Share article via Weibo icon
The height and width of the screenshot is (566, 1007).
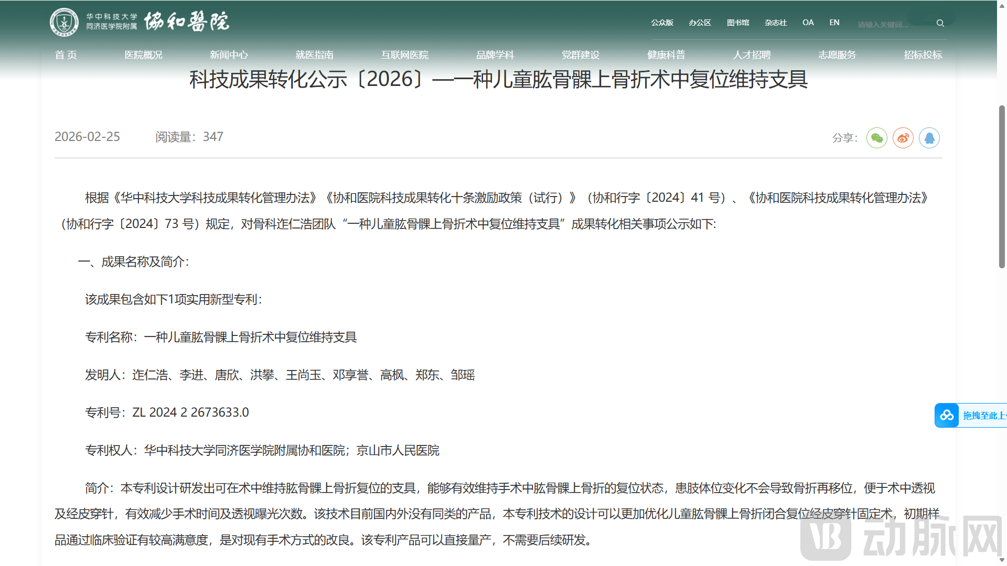tap(903, 138)
